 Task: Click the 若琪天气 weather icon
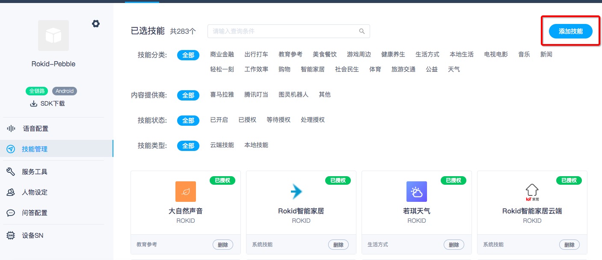click(x=417, y=192)
